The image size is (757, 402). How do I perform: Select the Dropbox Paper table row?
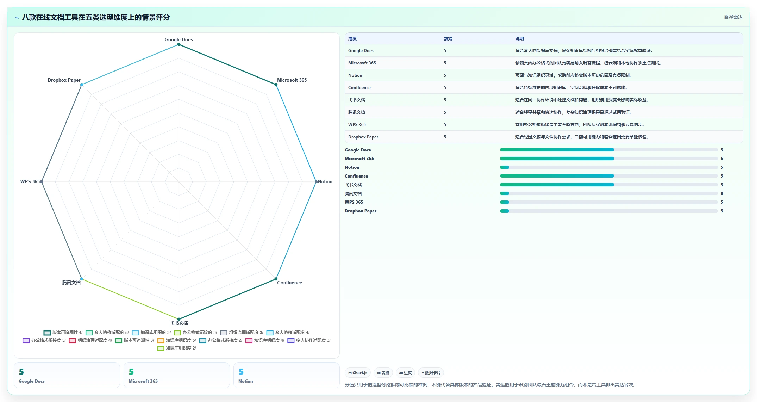click(544, 137)
